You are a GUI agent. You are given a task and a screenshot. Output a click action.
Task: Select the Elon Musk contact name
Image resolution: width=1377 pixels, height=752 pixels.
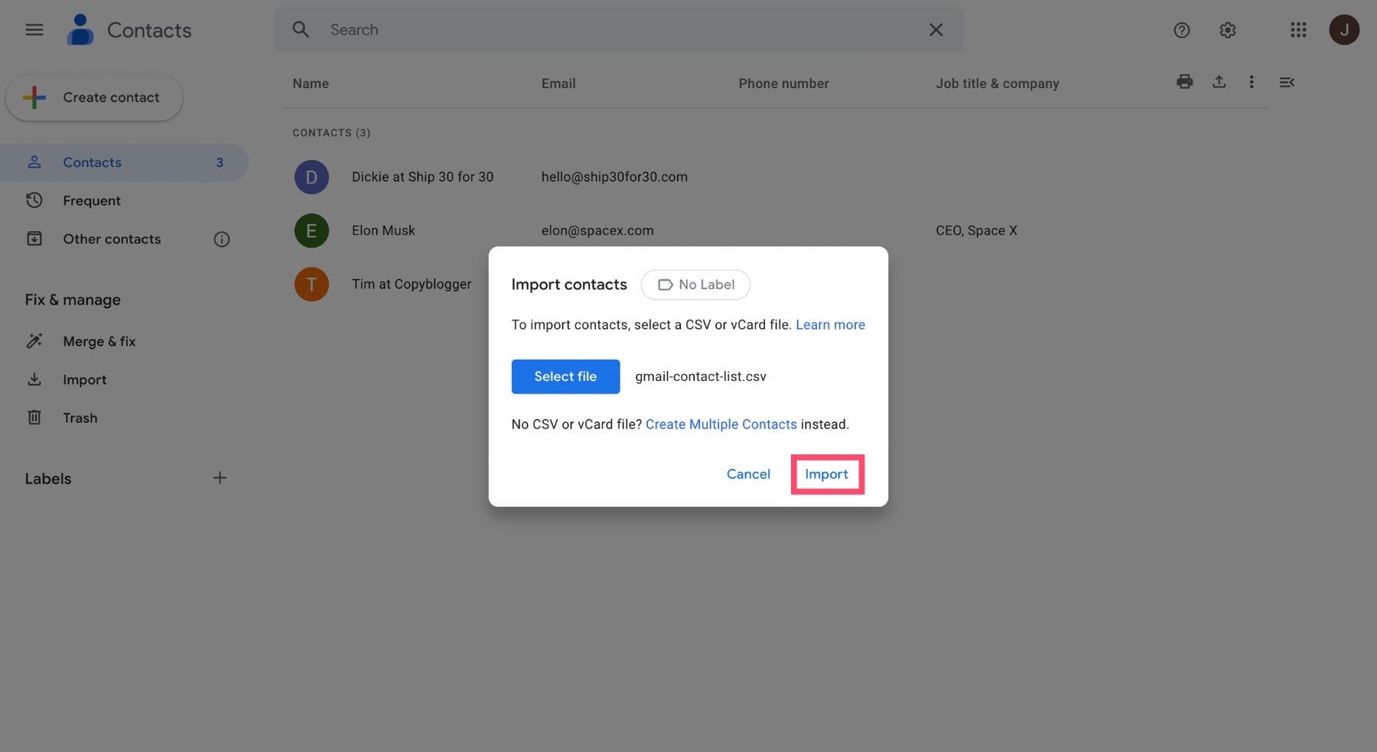[x=383, y=230]
